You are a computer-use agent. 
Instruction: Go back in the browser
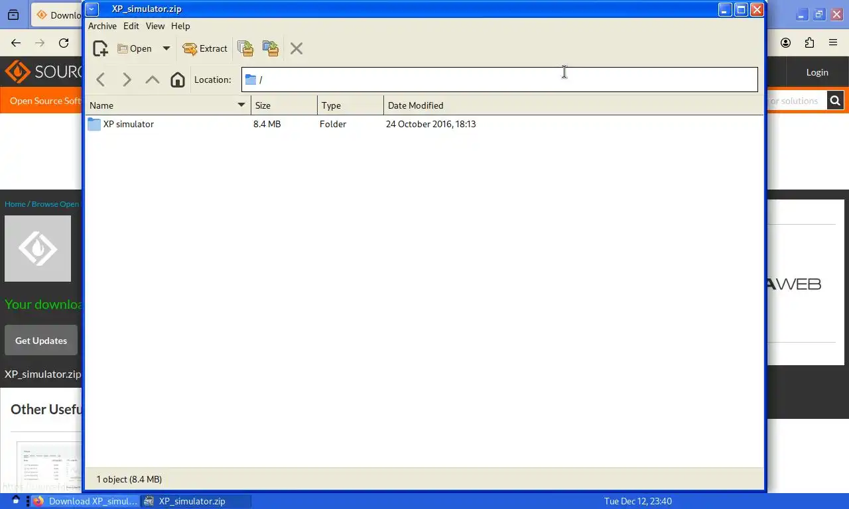pos(16,43)
